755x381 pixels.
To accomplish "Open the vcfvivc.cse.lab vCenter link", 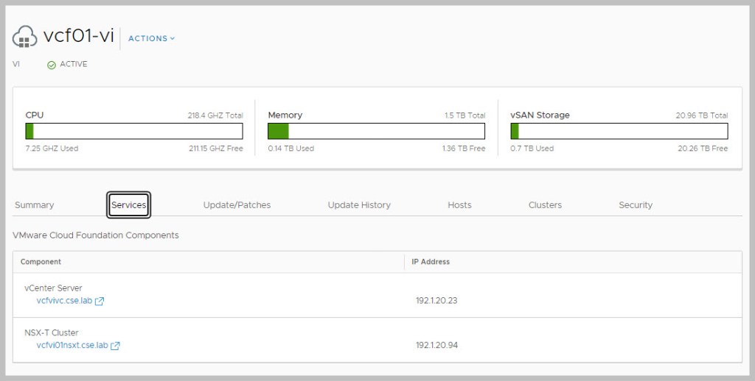I will click(x=65, y=301).
